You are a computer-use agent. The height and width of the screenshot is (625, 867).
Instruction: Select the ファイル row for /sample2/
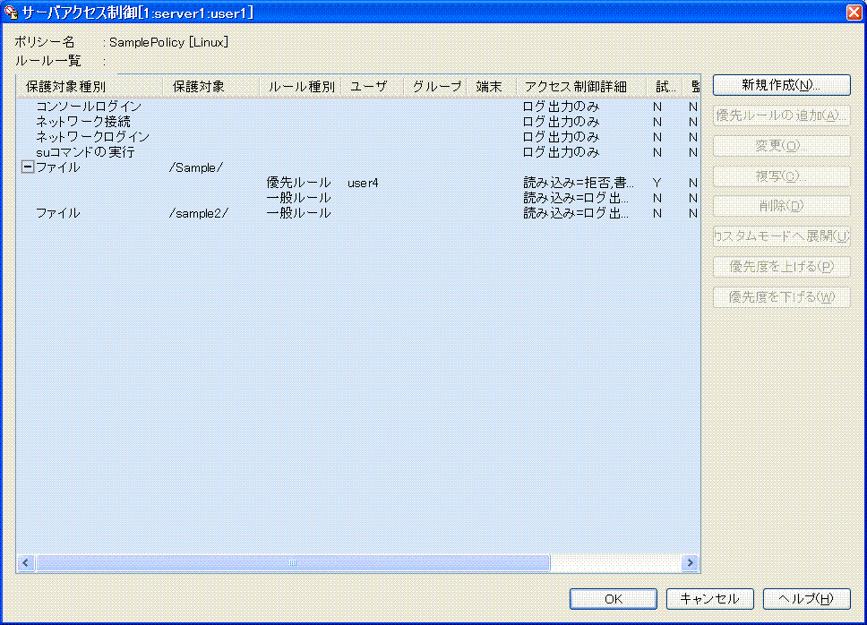[358, 213]
